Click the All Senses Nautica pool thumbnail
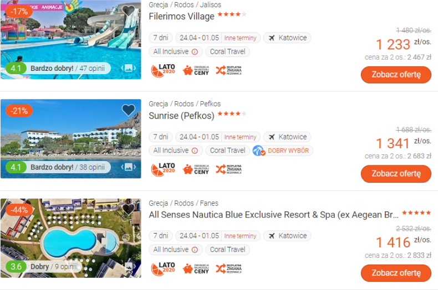 [70, 238]
